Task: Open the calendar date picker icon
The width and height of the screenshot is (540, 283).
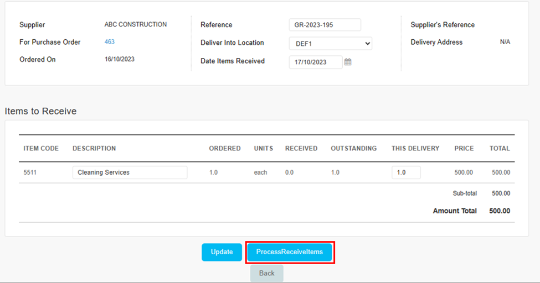Action: [x=348, y=62]
